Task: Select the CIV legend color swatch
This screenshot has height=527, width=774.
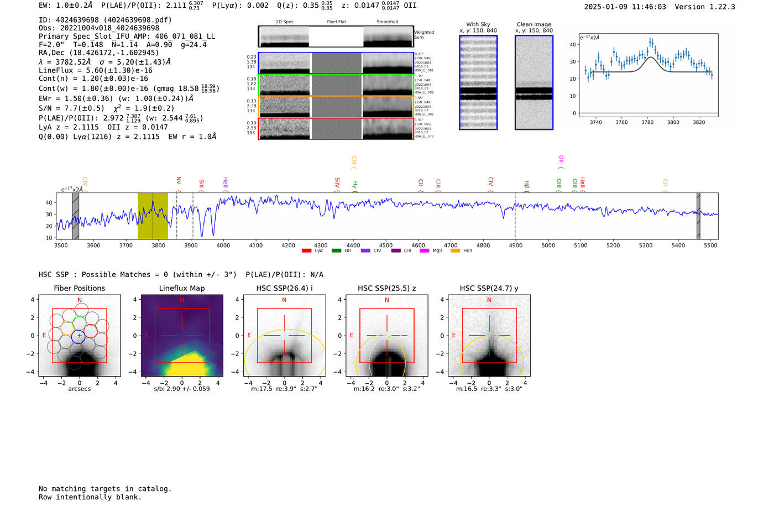Action: (365, 251)
